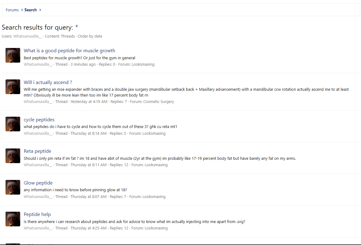Viewport: 361px width, 245px height.
Task: Click avatar beside 'cycle peptides' thread
Action: pyautogui.click(x=13, y=124)
